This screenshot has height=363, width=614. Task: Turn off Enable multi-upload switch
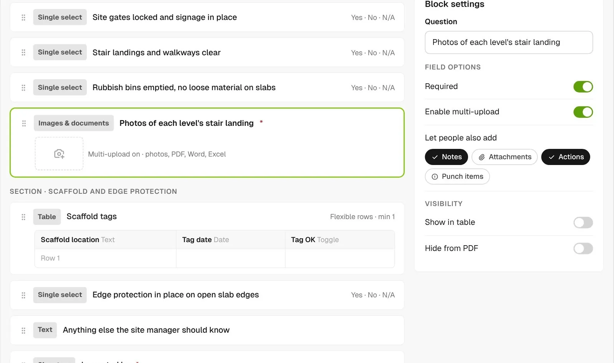[x=583, y=112]
